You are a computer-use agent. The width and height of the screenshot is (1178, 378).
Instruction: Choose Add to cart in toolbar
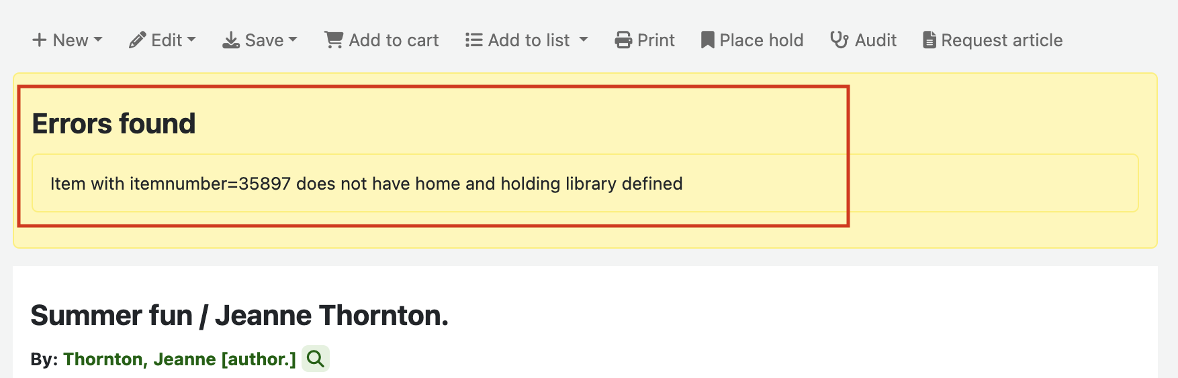click(394, 40)
